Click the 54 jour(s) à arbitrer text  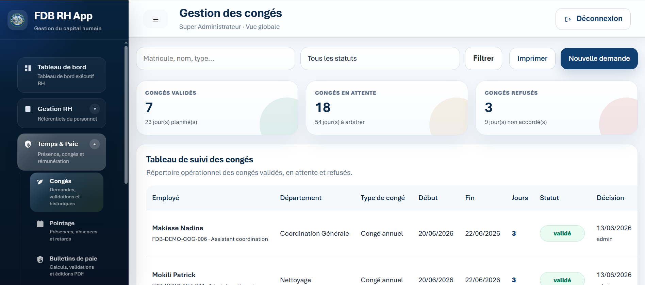coord(340,122)
